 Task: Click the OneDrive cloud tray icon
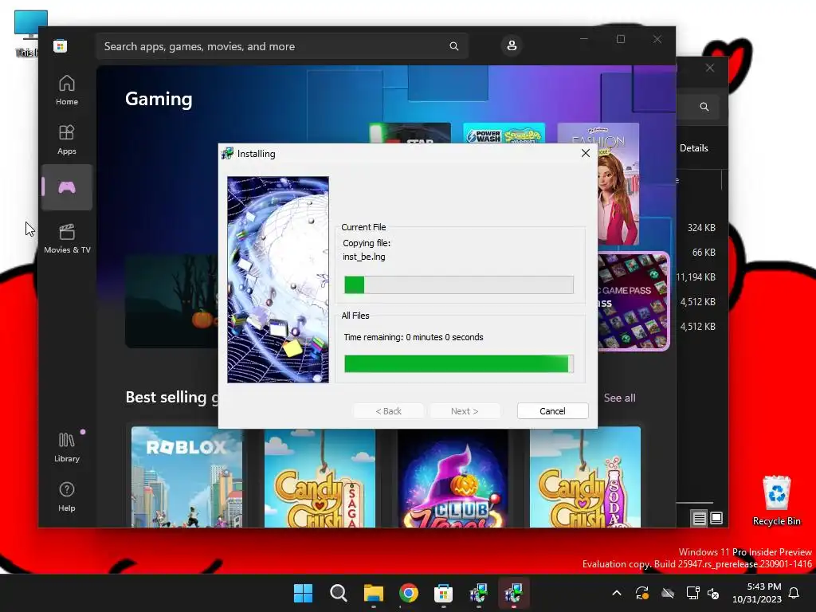(668, 593)
